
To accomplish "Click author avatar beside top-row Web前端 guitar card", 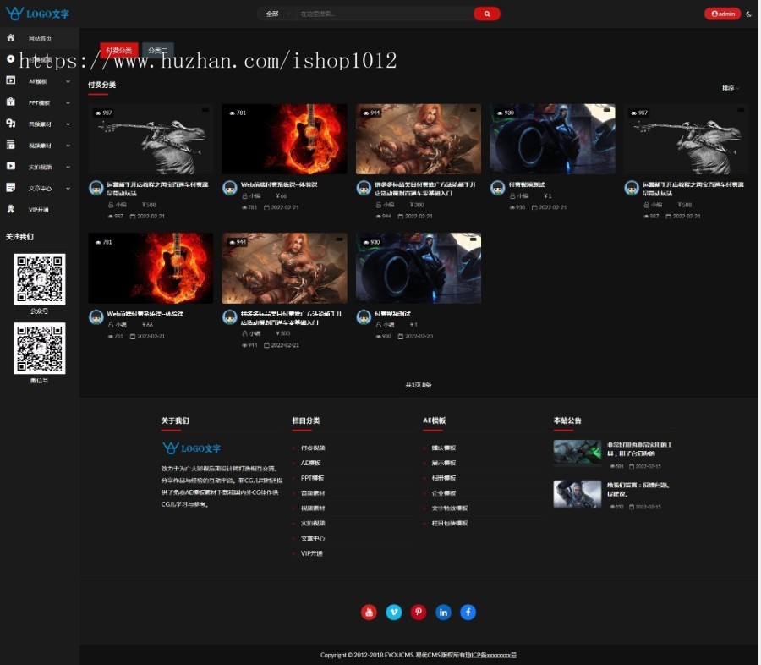I will pos(229,188).
